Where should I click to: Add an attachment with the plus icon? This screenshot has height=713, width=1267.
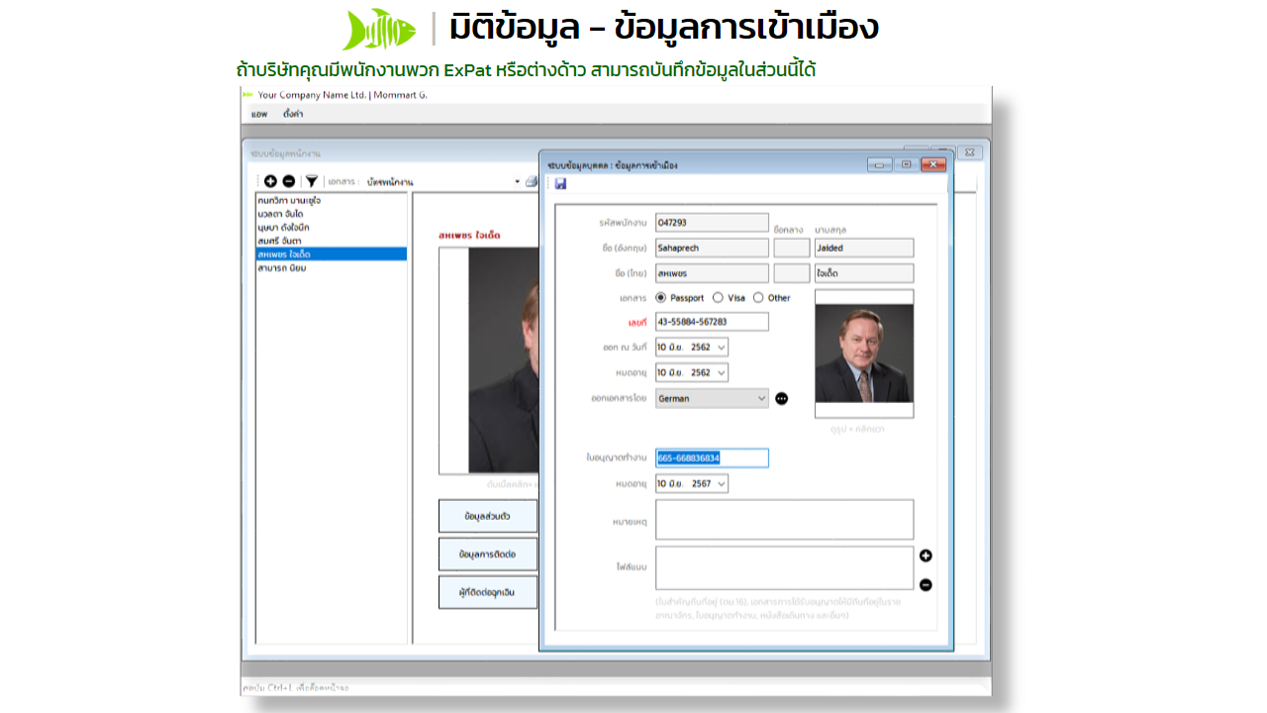click(926, 556)
